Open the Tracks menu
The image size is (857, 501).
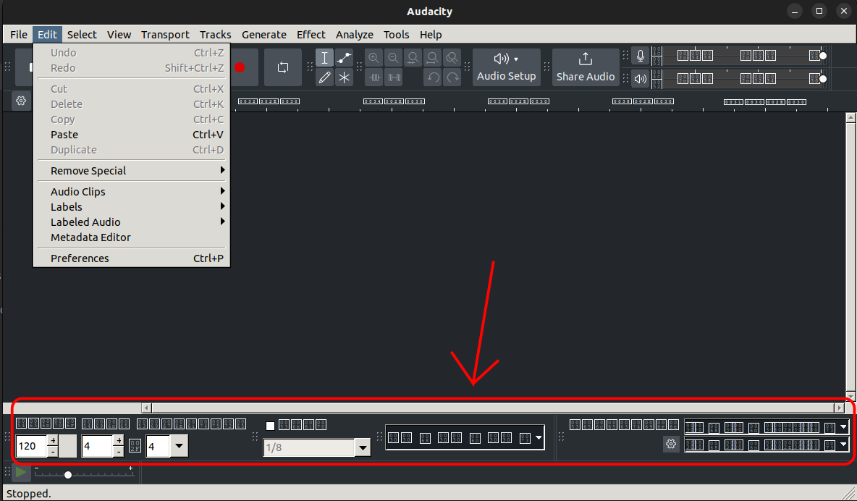pyautogui.click(x=215, y=34)
